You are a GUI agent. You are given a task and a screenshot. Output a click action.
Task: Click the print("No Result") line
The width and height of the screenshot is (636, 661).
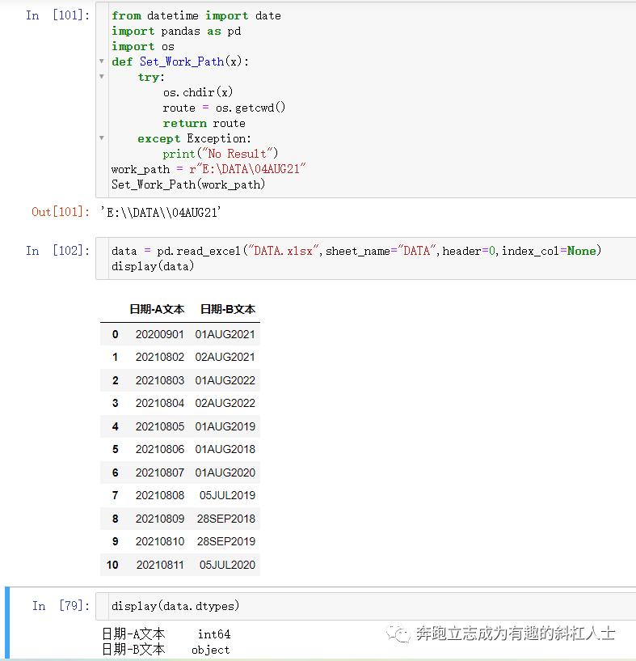[x=221, y=154]
